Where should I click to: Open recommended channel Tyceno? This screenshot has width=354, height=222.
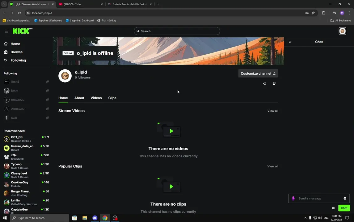pos(26,166)
